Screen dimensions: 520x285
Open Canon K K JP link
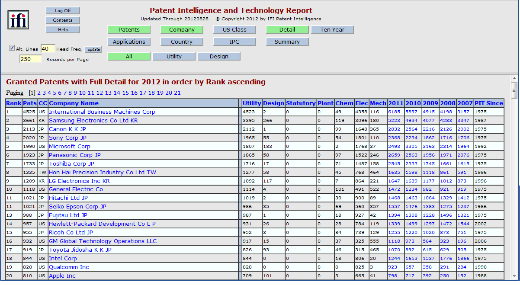(67, 129)
